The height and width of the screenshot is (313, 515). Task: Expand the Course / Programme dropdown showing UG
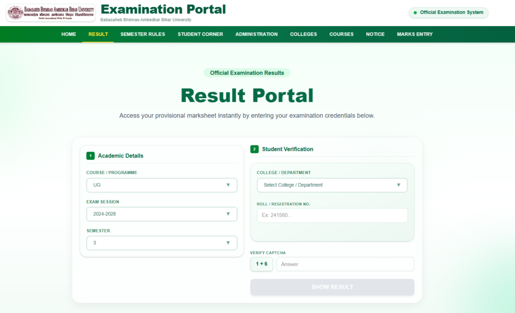[x=161, y=185]
